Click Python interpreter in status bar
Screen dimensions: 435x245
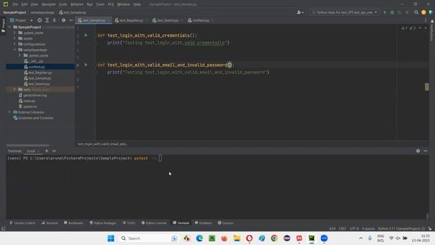pos(402,229)
